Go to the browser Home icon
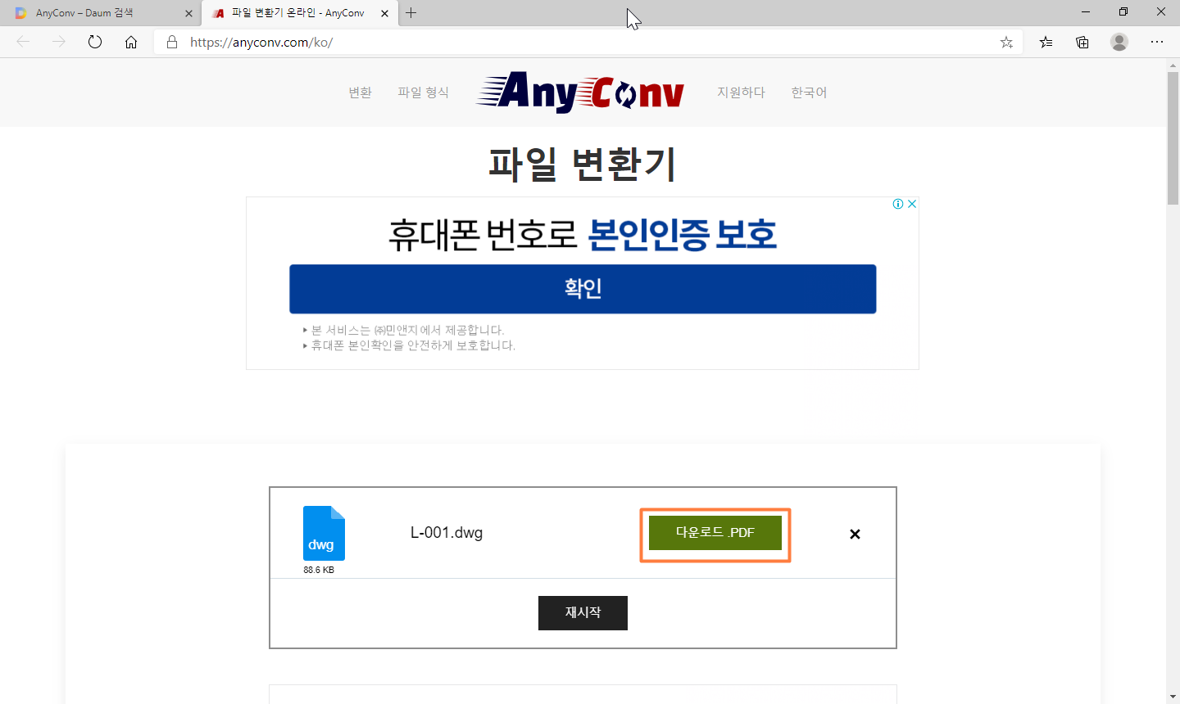The image size is (1180, 704). (x=131, y=42)
